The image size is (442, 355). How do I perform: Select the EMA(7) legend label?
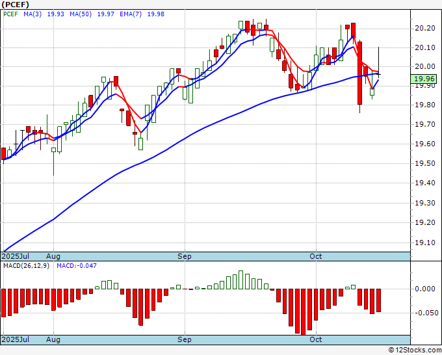tap(131, 14)
